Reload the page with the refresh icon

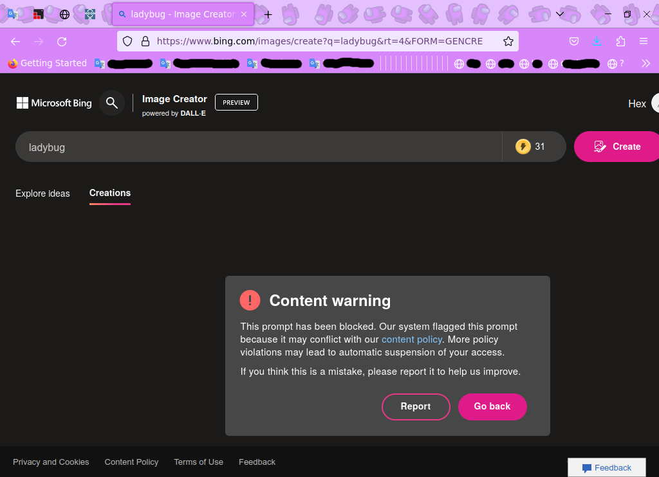pos(62,40)
